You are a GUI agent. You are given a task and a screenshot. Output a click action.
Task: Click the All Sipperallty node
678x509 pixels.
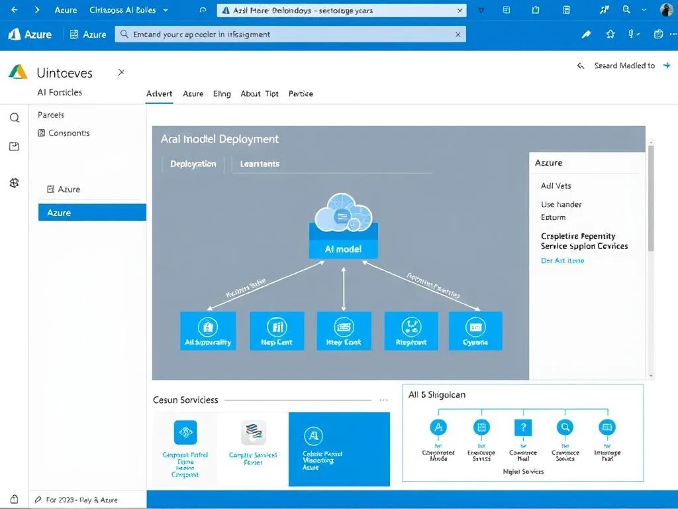point(208,331)
